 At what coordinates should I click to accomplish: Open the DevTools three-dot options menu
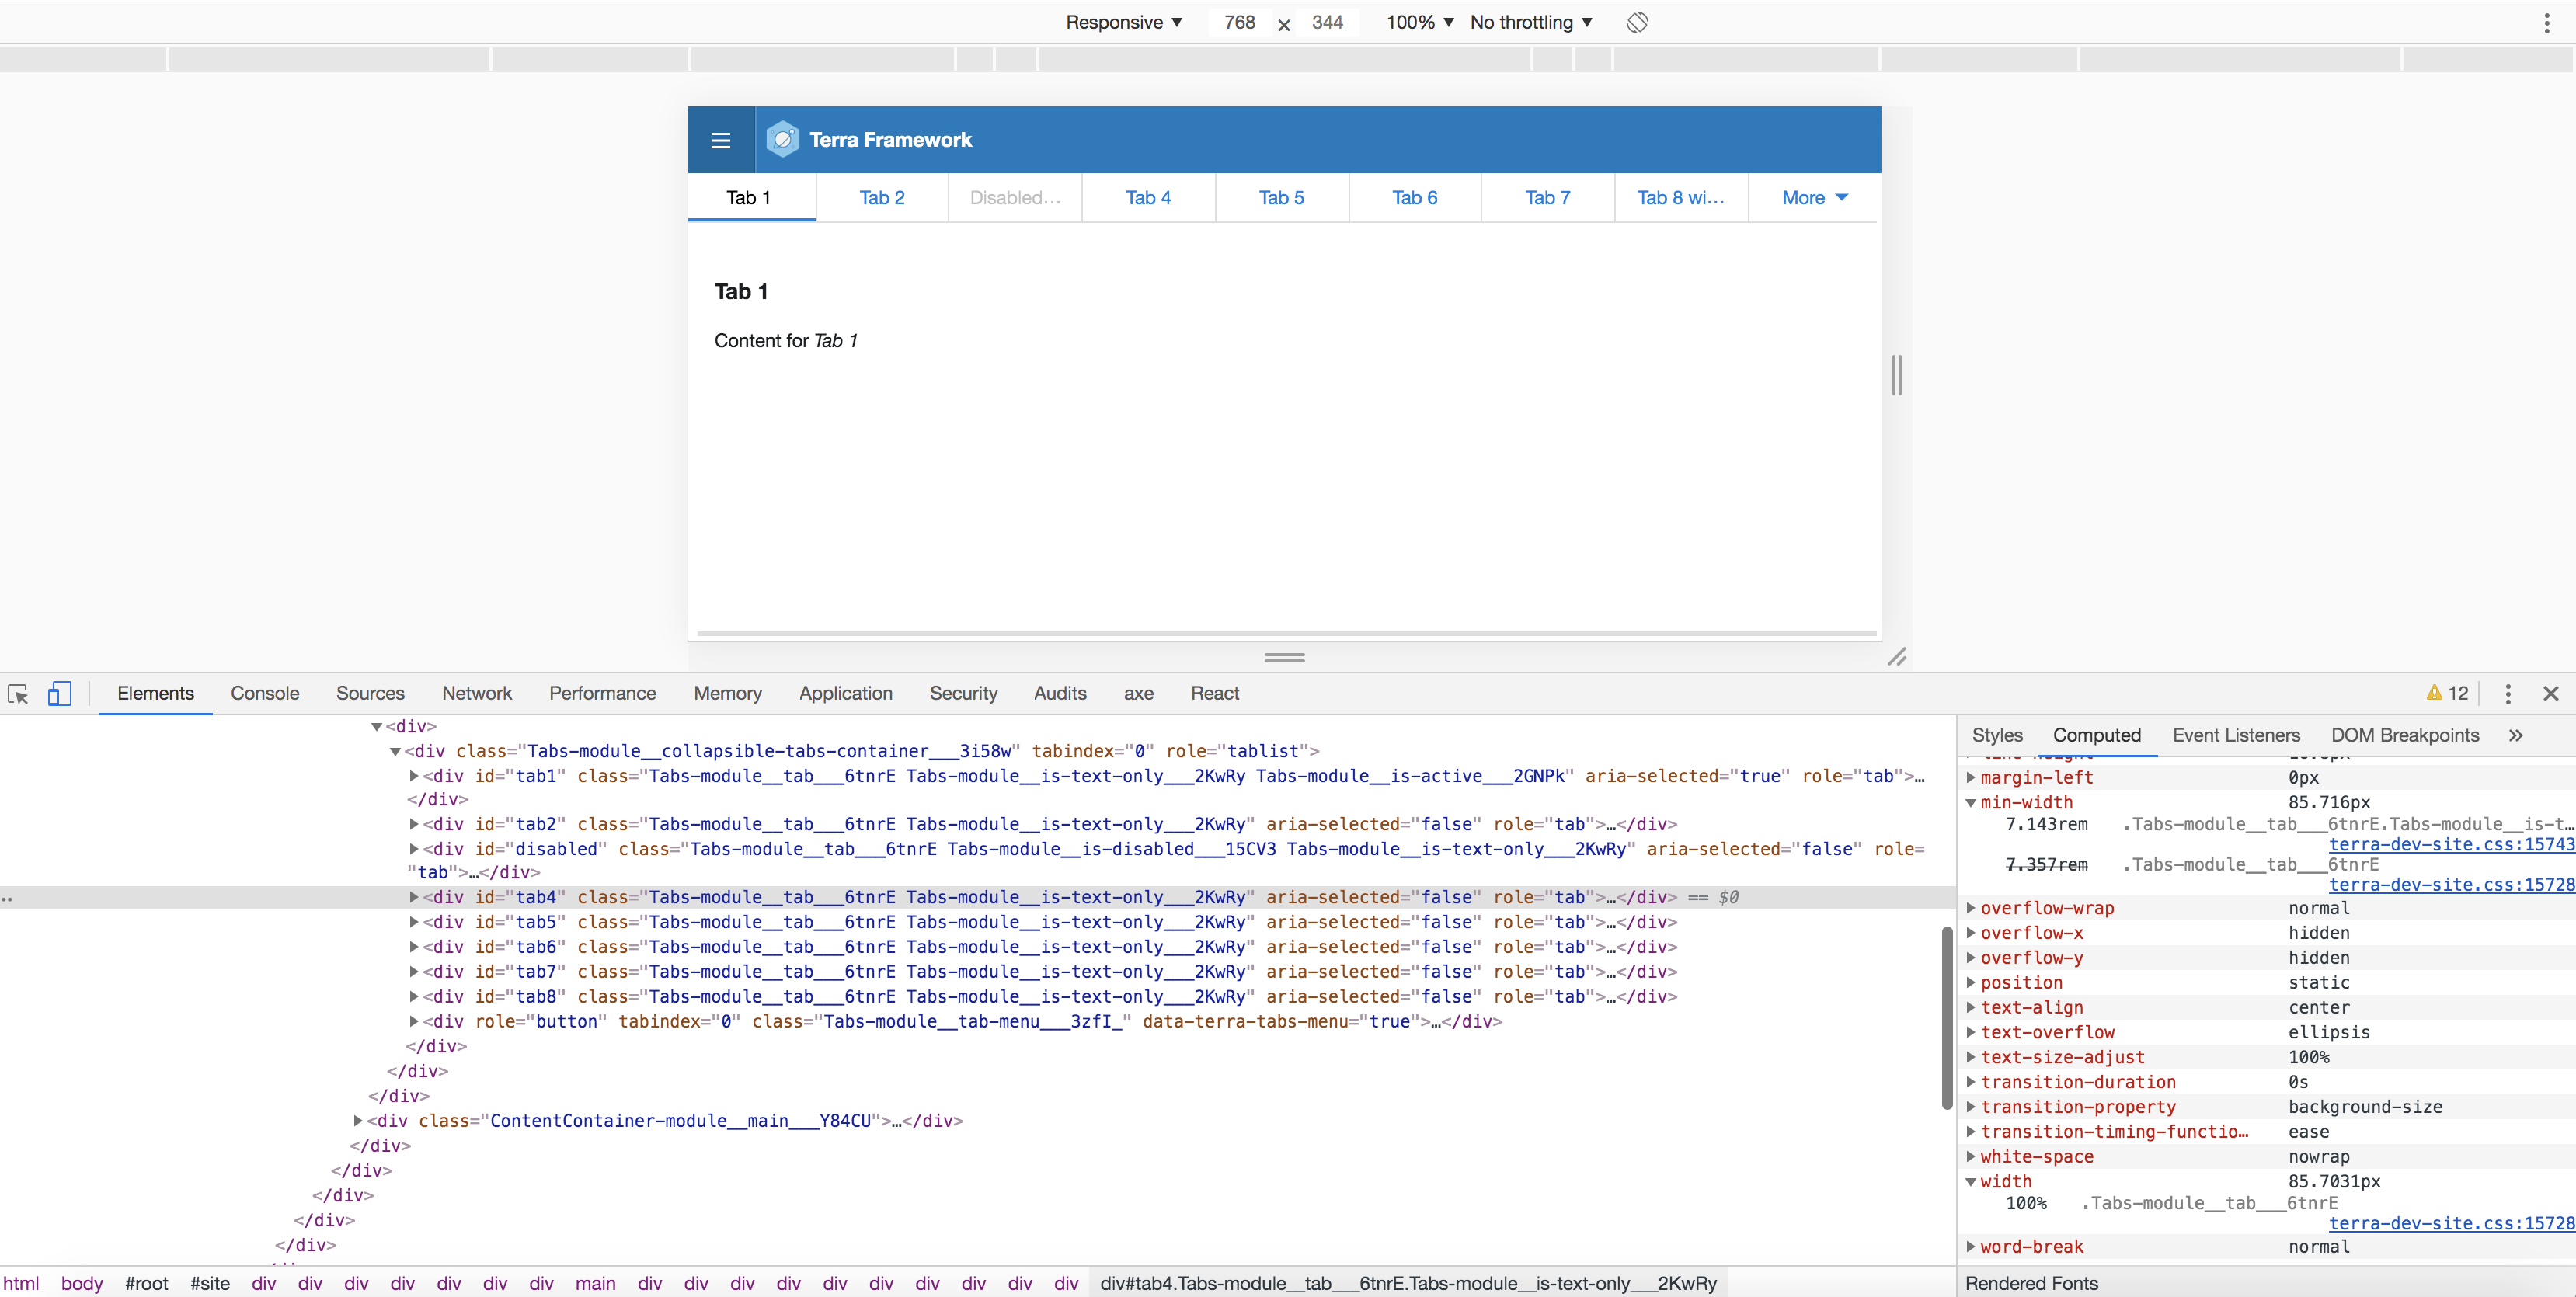[x=2508, y=693]
